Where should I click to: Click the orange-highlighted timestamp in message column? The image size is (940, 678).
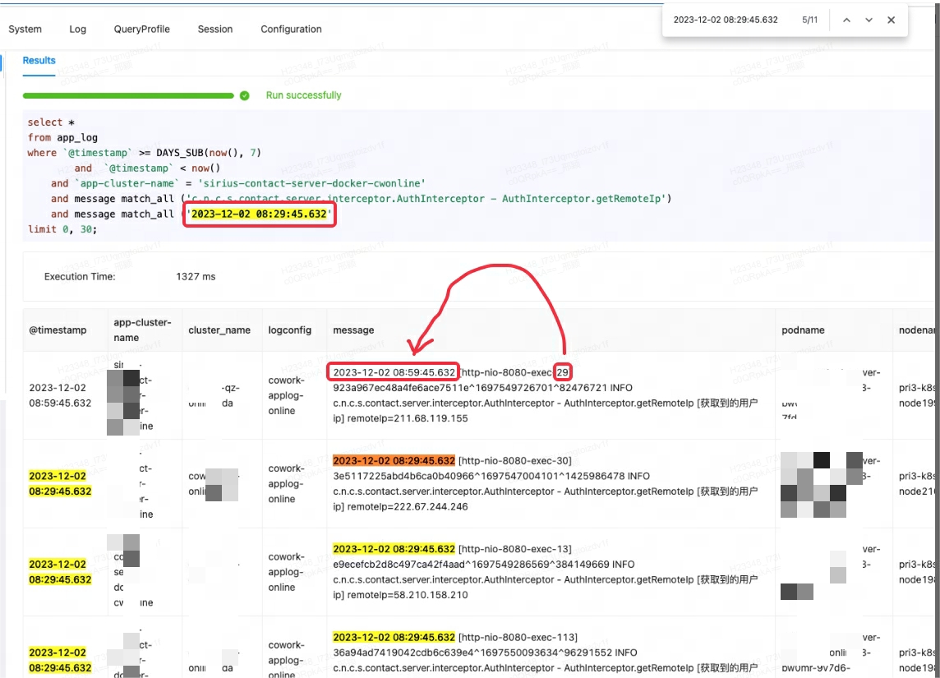tap(394, 460)
